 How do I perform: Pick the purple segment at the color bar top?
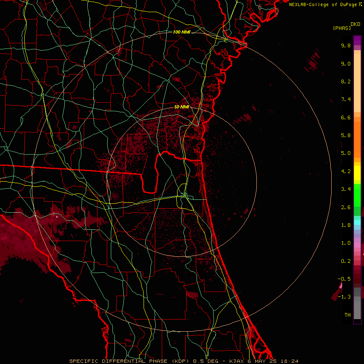coord(357,40)
